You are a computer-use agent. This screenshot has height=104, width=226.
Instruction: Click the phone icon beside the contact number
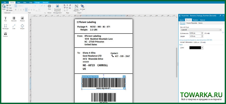click(x=113, y=56)
